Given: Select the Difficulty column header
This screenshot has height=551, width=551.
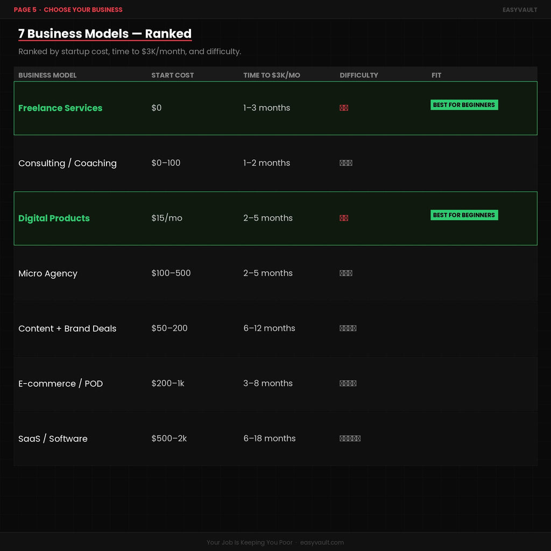Looking at the screenshot, I should click(359, 75).
